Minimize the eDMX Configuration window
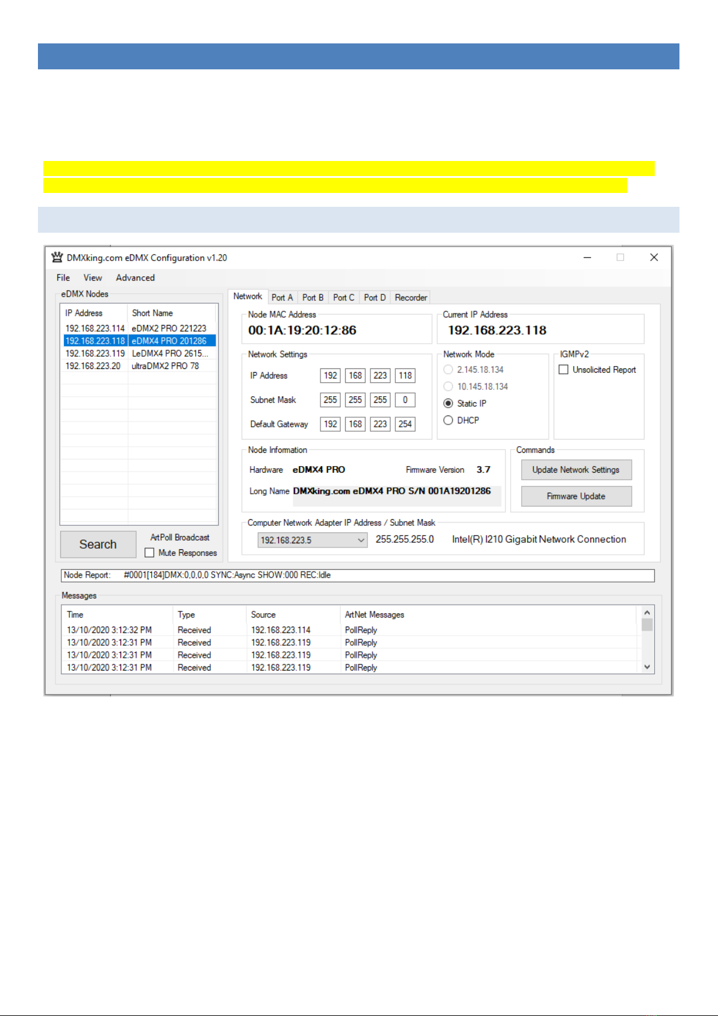 click(587, 257)
